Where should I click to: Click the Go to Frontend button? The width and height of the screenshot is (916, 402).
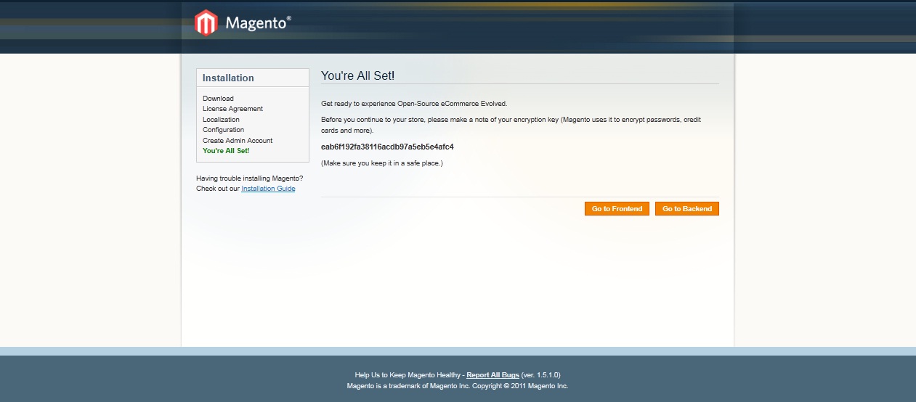pos(617,209)
